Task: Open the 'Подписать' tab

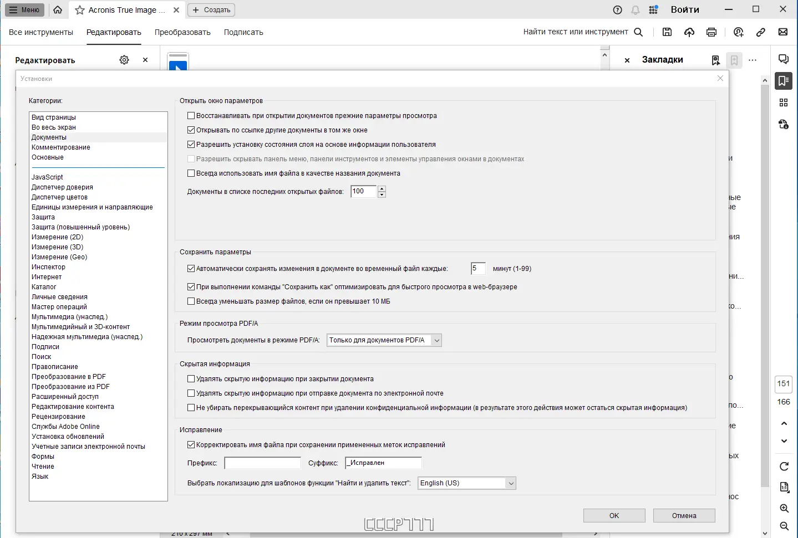Action: tap(243, 32)
